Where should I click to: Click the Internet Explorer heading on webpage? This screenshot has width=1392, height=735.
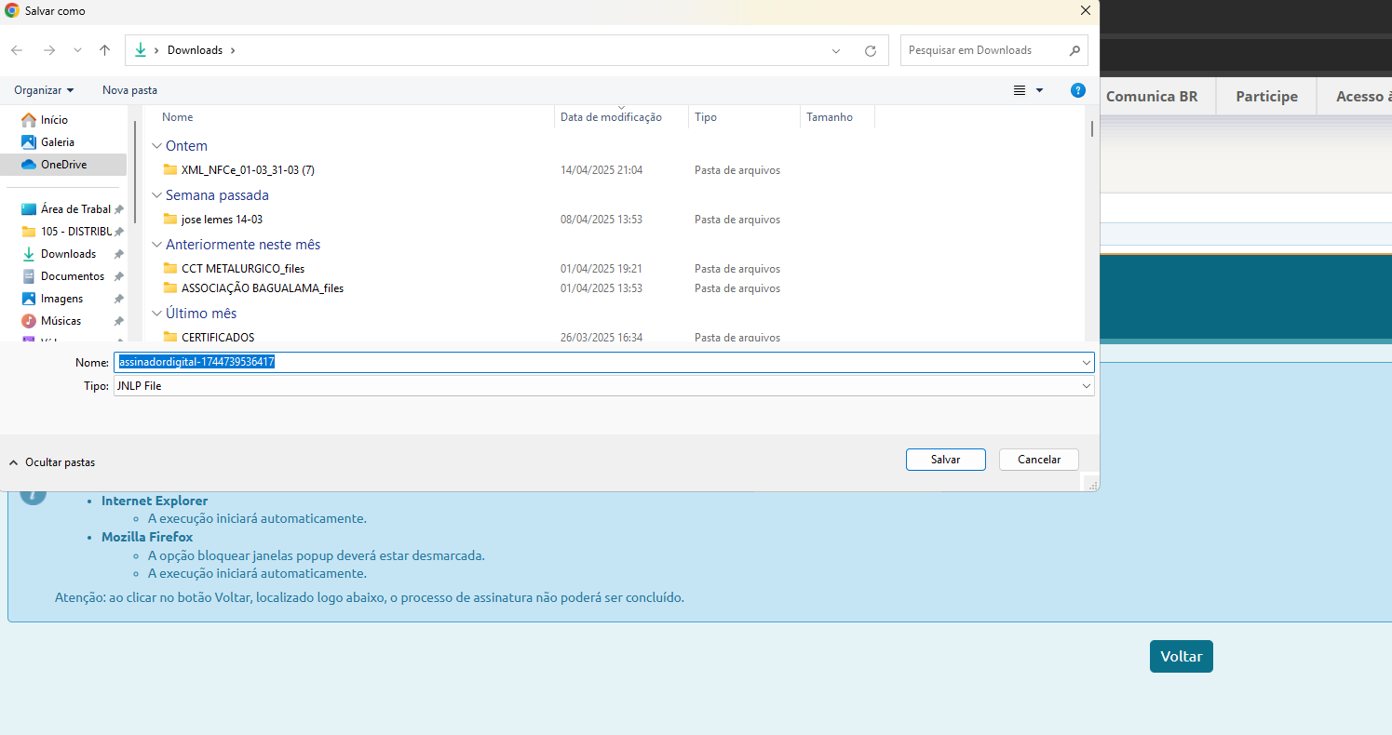(x=155, y=501)
